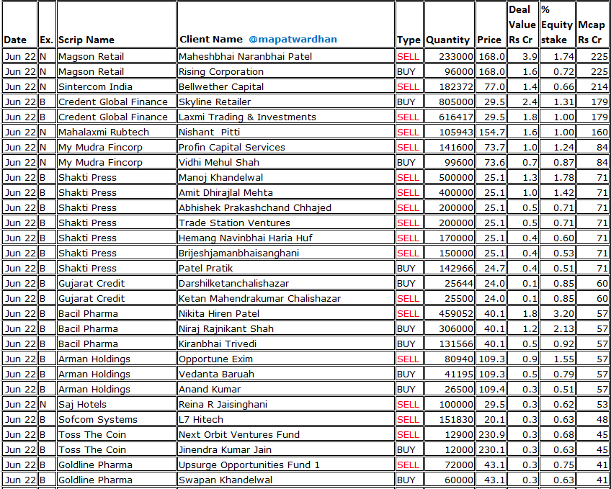
Task: Click the equity stake 1.78 cell
Action: click(x=558, y=178)
